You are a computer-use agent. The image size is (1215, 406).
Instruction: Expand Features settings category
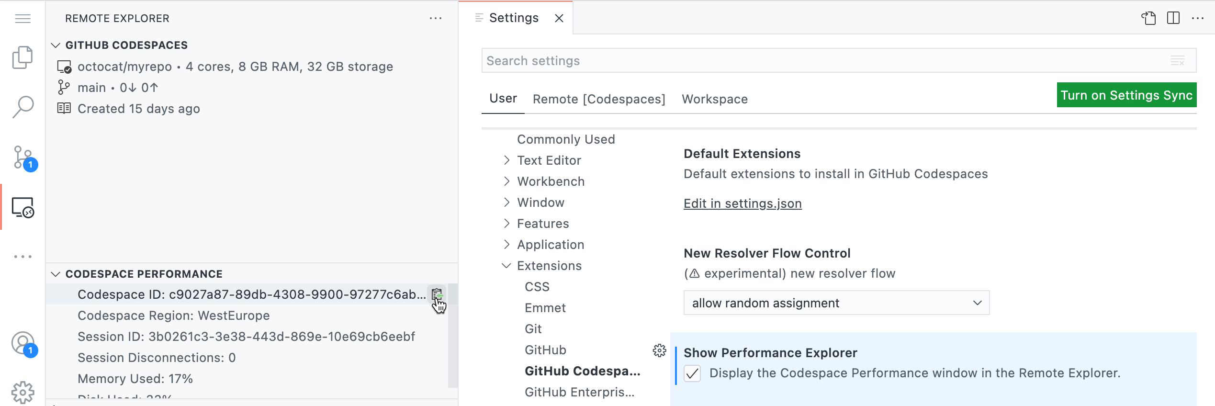506,224
